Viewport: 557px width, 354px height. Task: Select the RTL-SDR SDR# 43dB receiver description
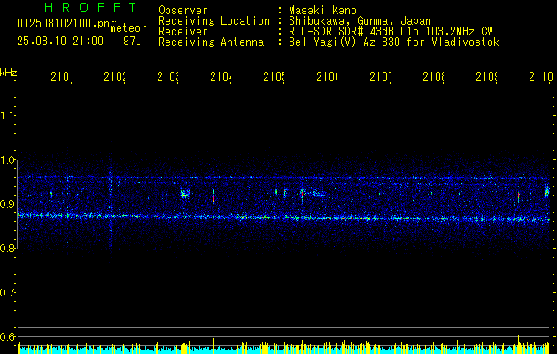391,32
